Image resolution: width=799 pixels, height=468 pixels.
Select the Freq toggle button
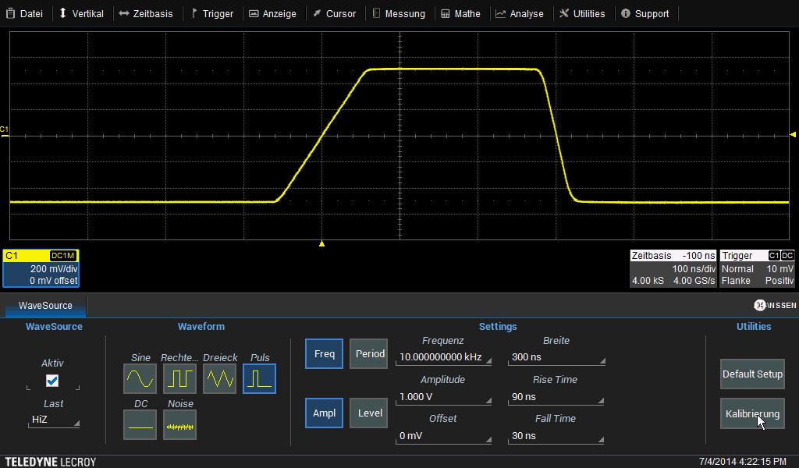pyautogui.click(x=324, y=353)
